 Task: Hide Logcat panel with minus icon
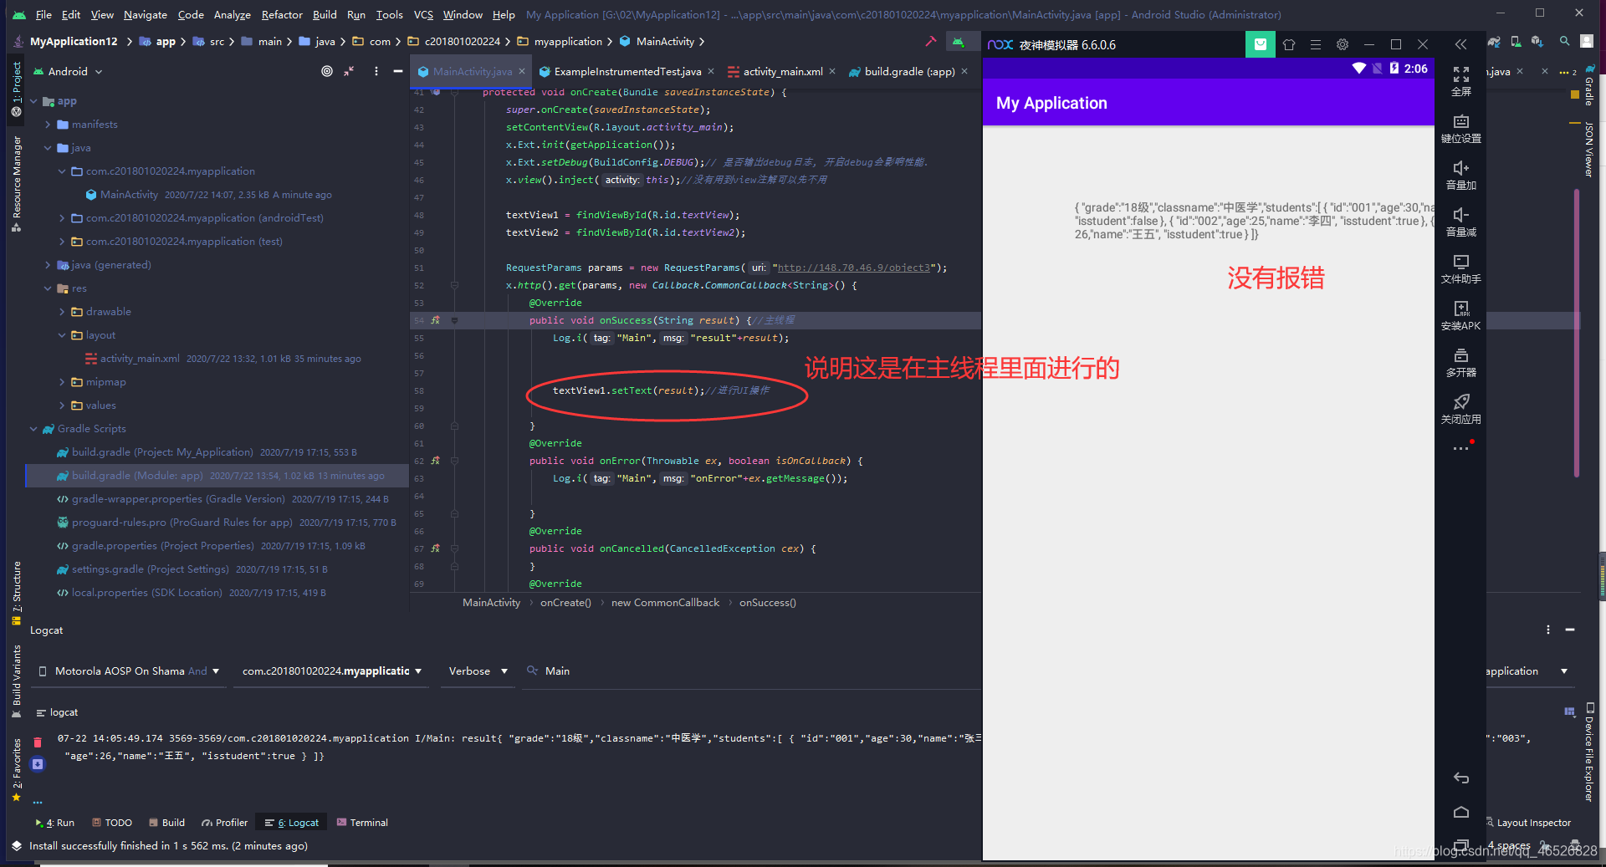[x=1570, y=630]
